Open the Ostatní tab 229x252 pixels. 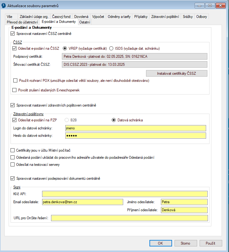point(84,22)
